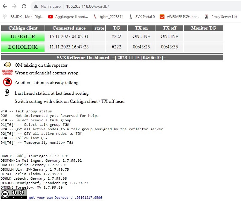Click the TX off ONLINE cell for IU7IGU-R
Image resolution: width=241 pixels, height=217 pixels.
[x=169, y=36]
